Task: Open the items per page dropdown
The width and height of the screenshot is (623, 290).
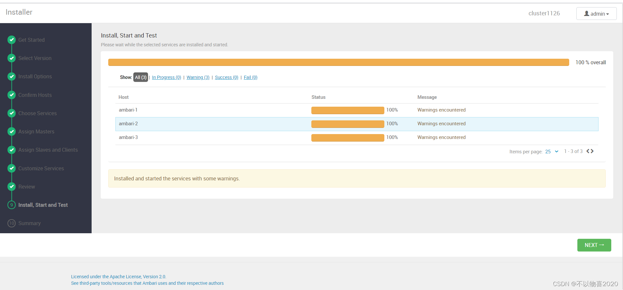Action: pyautogui.click(x=552, y=151)
